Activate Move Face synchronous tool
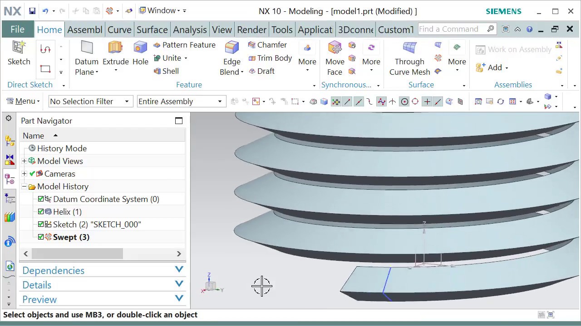Viewport: 581px width, 326px height. click(335, 58)
